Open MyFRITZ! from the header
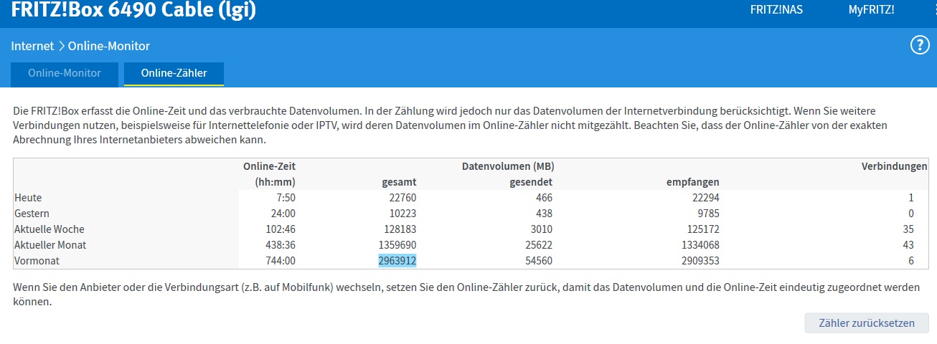 871,10
